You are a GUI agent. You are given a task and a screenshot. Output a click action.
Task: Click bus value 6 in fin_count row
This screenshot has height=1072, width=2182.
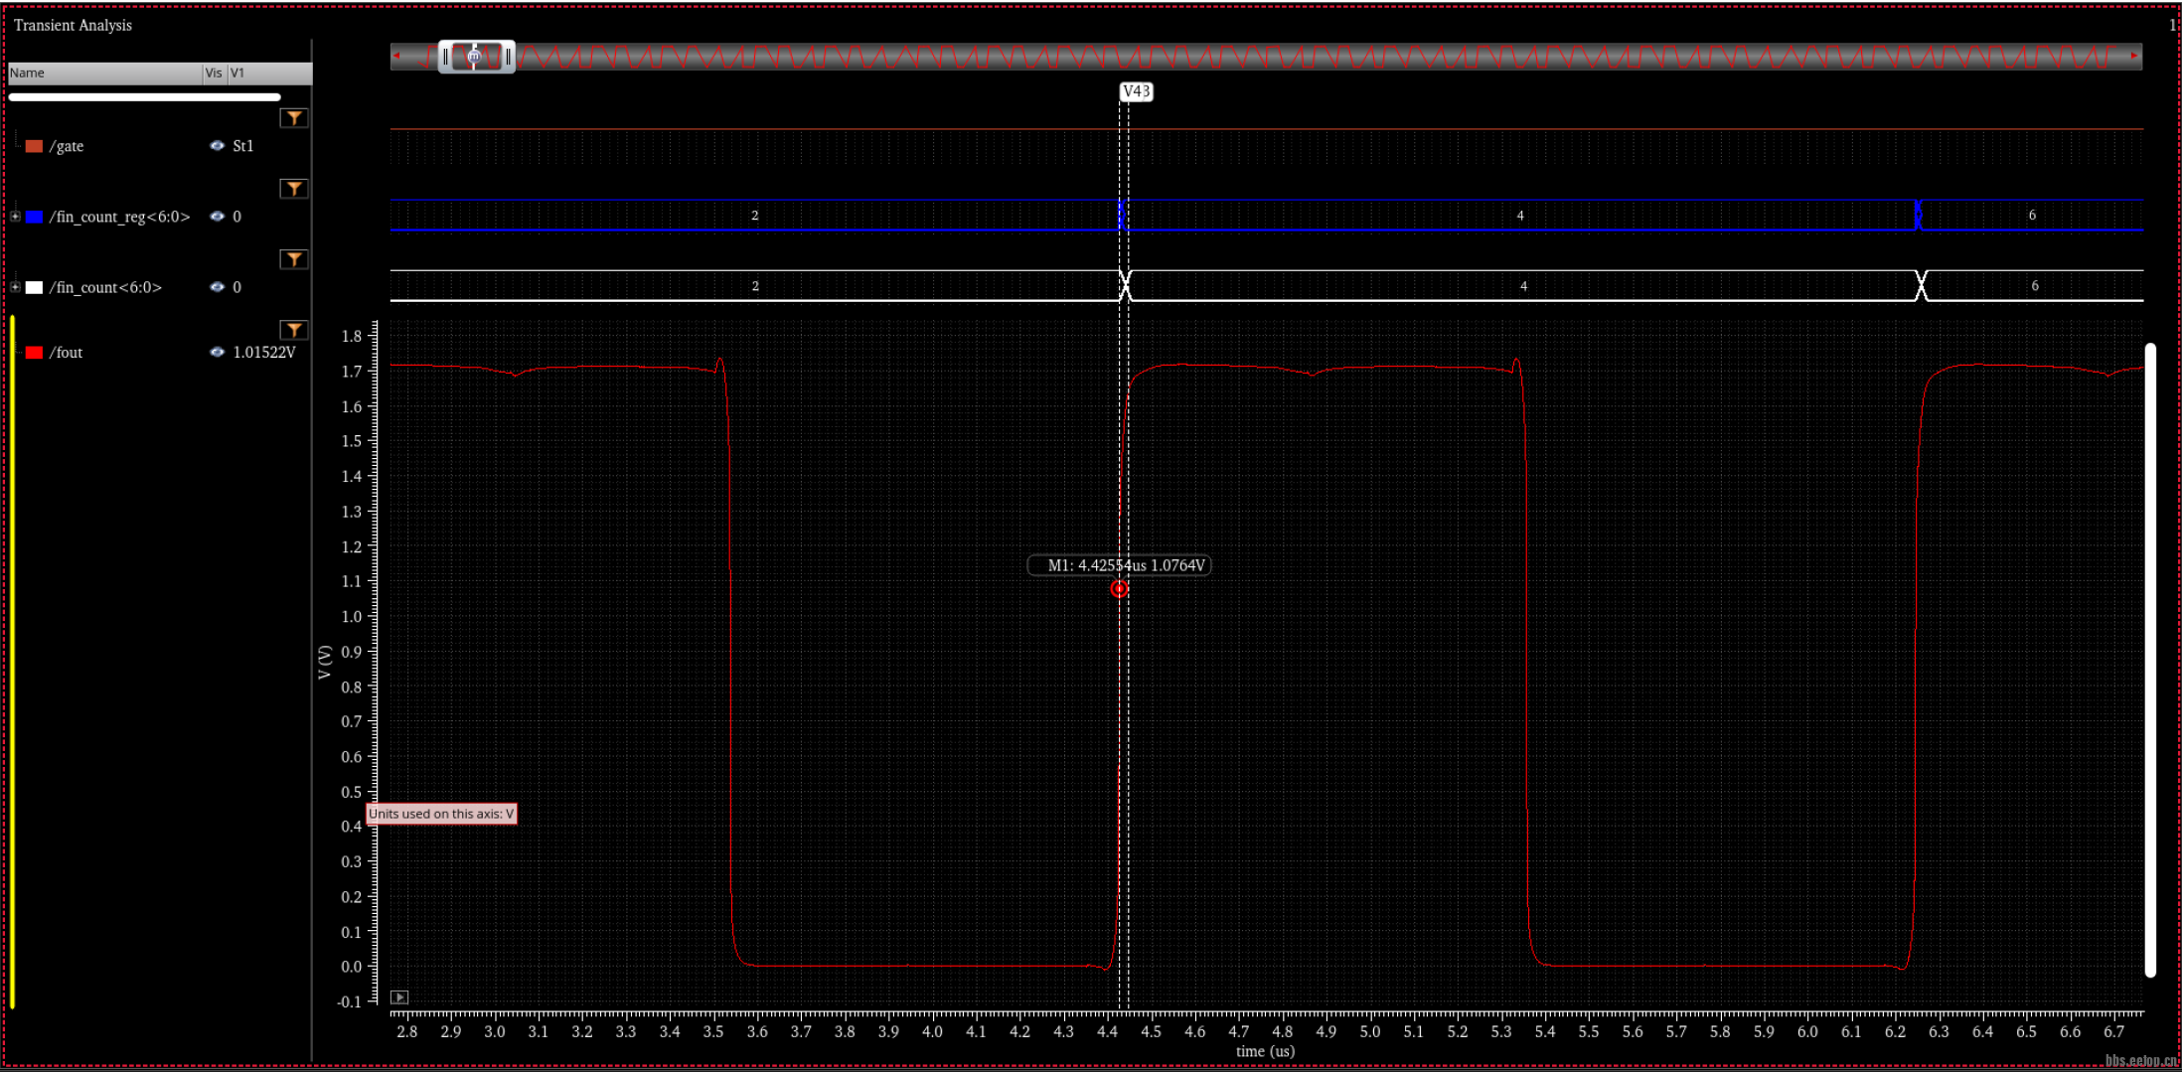2035,285
